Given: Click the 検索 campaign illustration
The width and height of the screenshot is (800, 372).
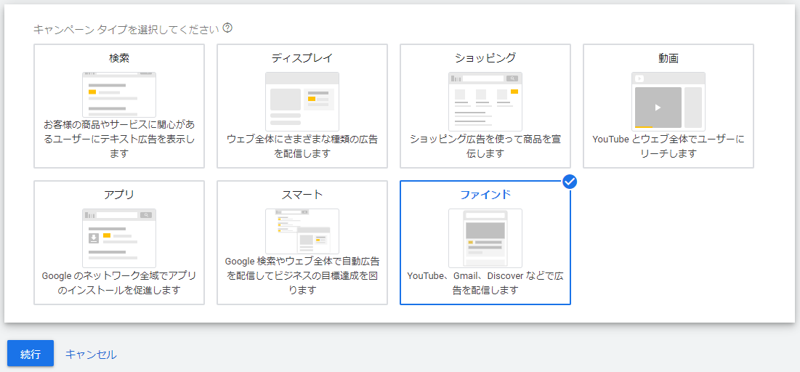Looking at the screenshot, I should (119, 94).
